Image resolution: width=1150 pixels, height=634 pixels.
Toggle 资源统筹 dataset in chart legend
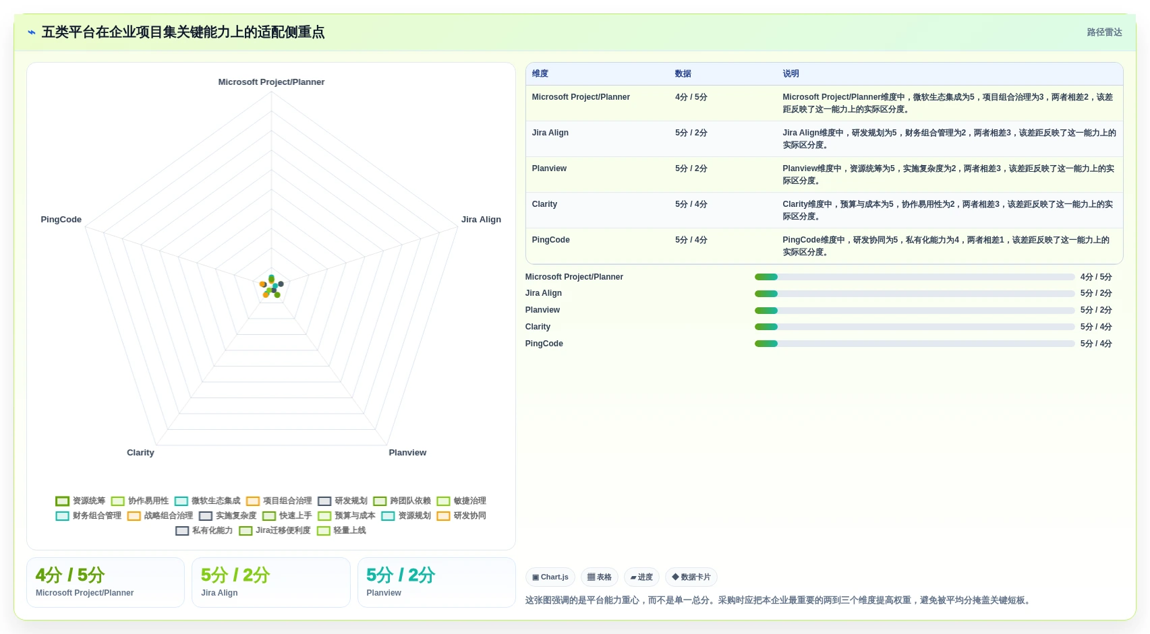pos(80,501)
